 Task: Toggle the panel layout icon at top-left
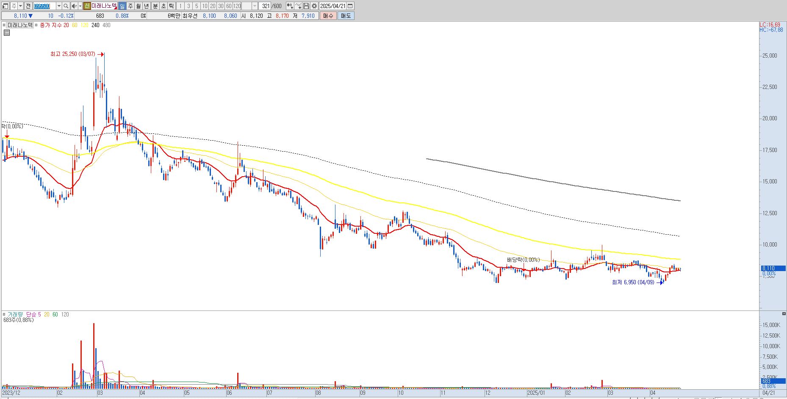[x=5, y=6]
